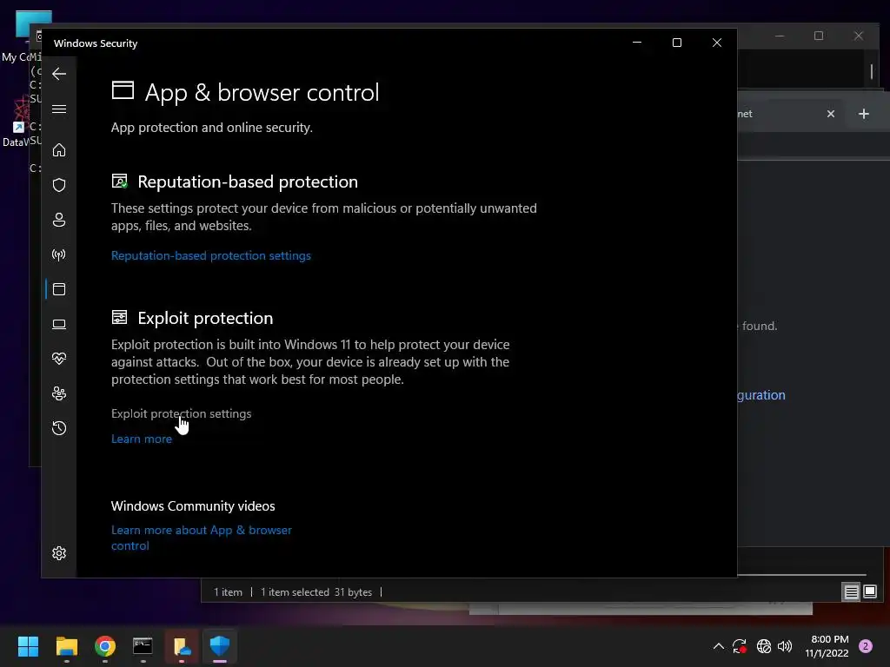
Task: Switch File Explorer to details view
Action: 851,592
